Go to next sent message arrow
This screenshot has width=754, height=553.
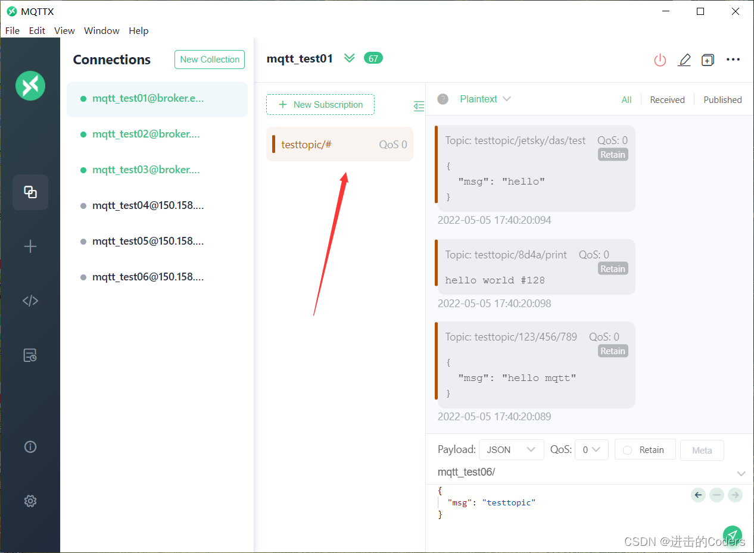point(735,495)
